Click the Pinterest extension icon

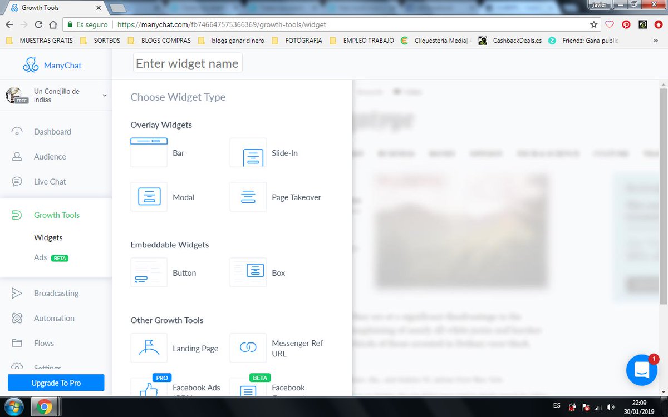tap(626, 24)
